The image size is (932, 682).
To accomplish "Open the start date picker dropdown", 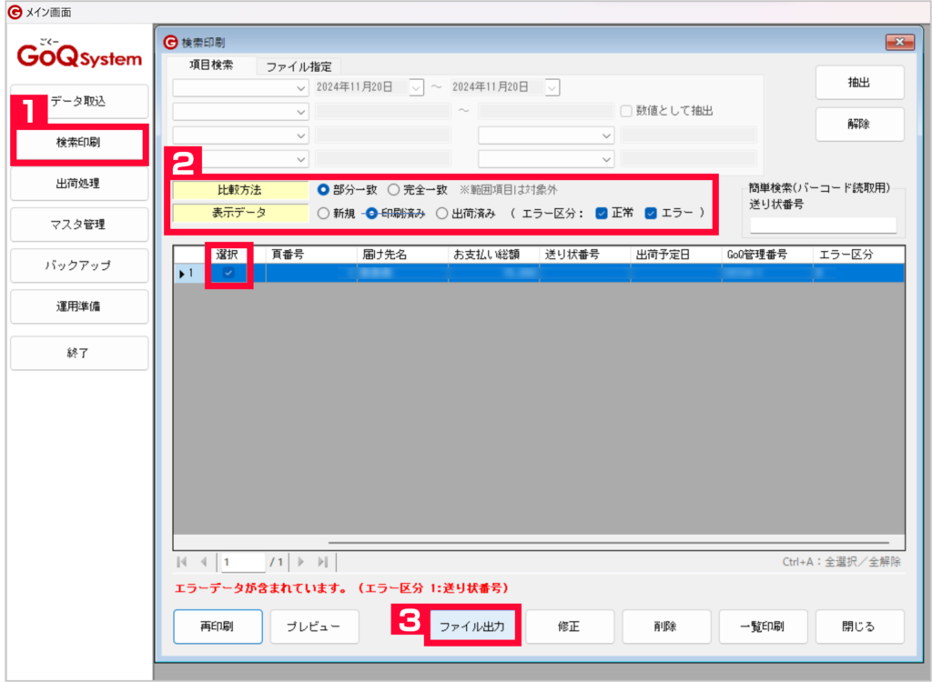I will [415, 85].
